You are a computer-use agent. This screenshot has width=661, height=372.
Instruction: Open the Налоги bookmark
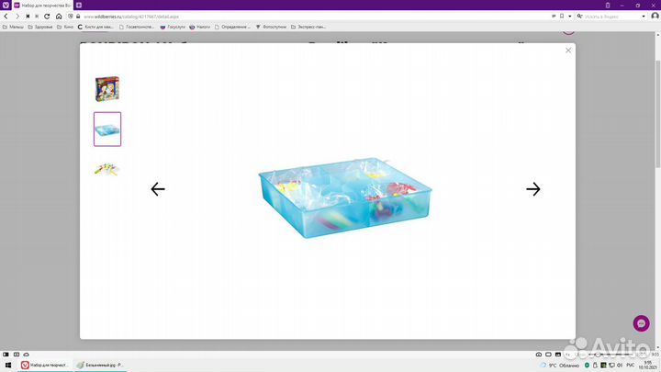point(196,27)
